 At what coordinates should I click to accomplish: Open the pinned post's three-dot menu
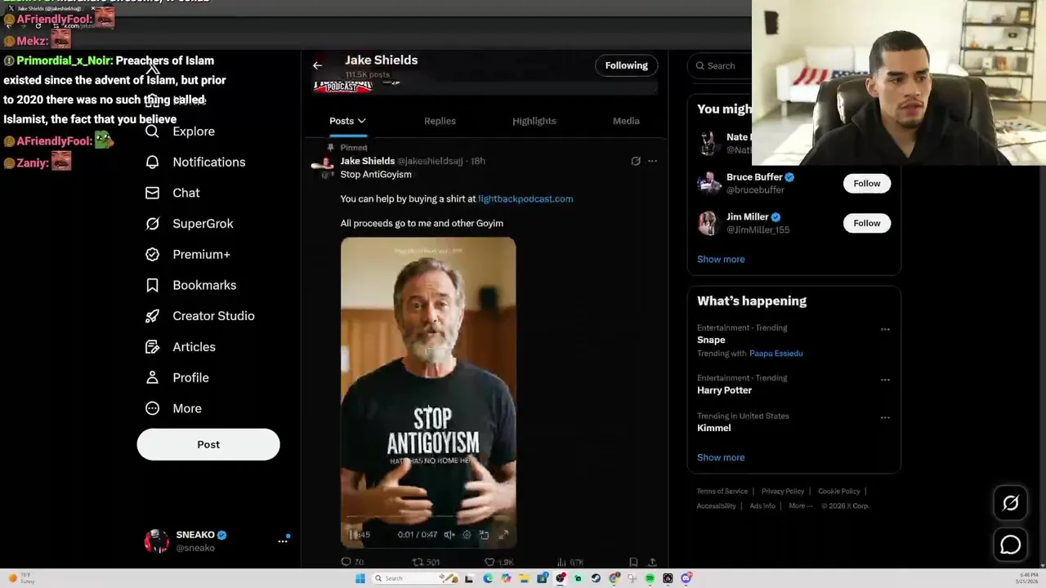[652, 161]
